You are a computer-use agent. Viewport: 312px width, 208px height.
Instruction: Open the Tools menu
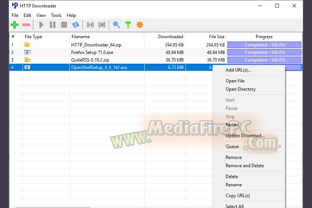click(56, 15)
